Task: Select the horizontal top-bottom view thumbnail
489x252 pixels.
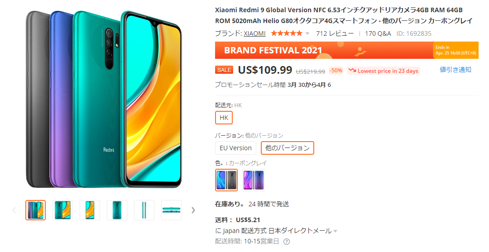Action: click(x=171, y=210)
